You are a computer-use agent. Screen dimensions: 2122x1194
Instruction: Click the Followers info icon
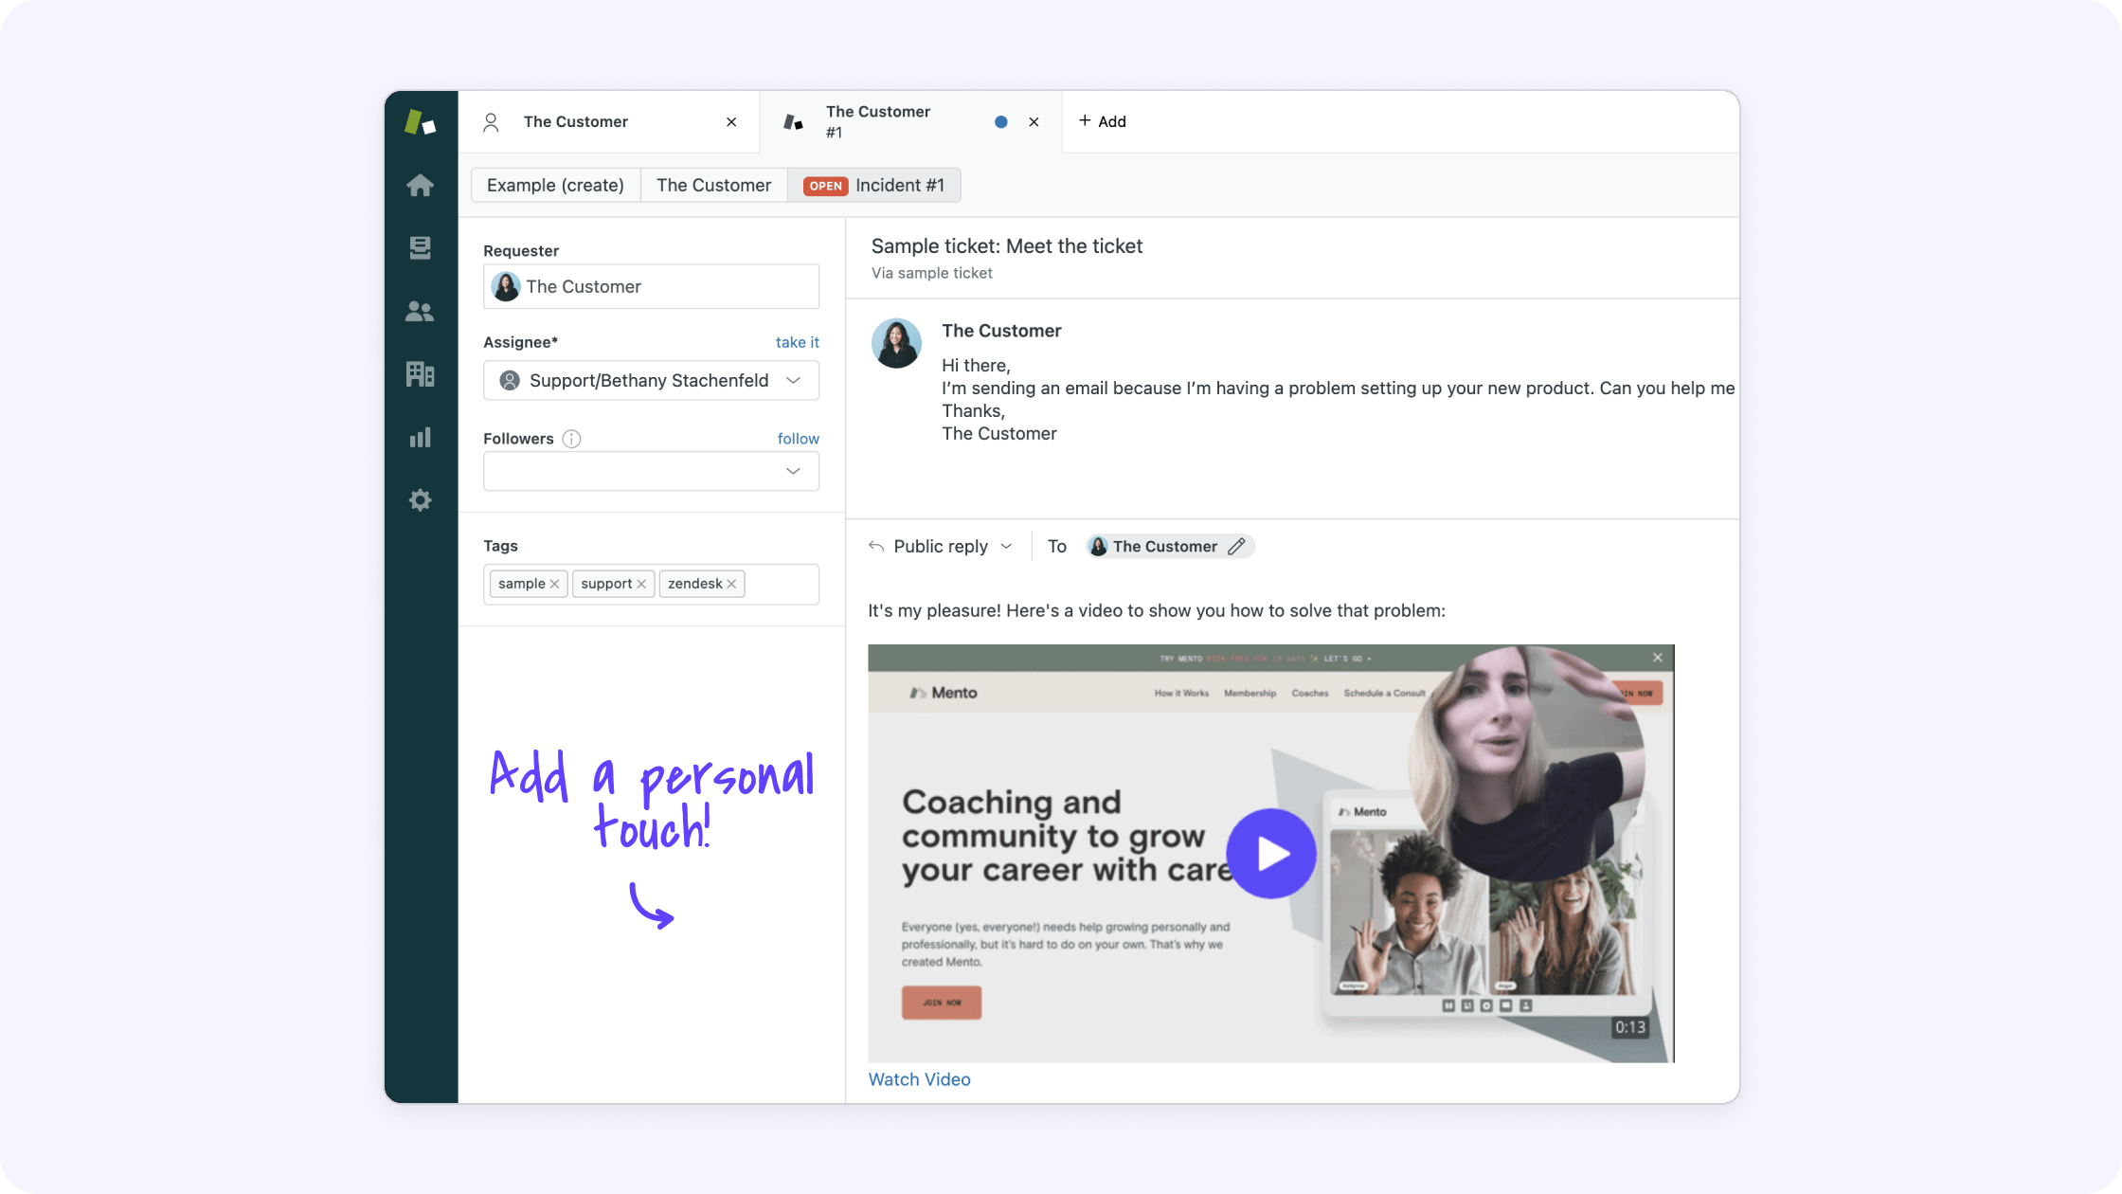pyautogui.click(x=571, y=439)
